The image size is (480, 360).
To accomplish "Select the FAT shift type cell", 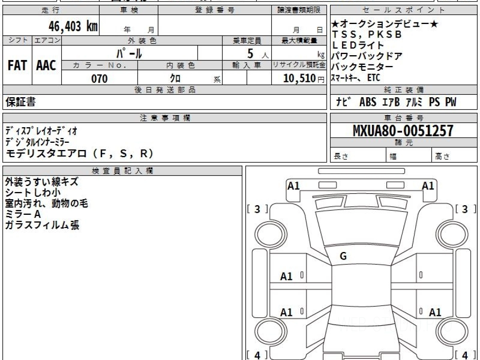I will click(x=17, y=66).
